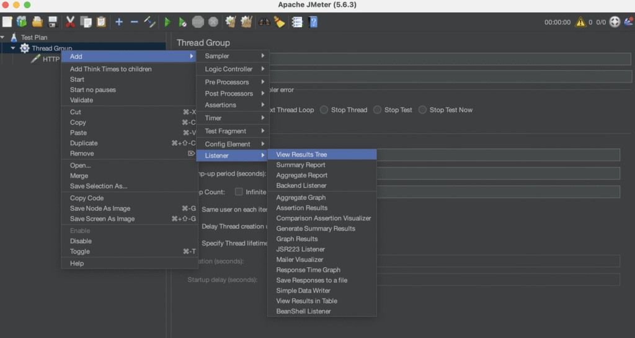Click the blue plus Expand All icon
635x338 pixels.
coord(119,22)
